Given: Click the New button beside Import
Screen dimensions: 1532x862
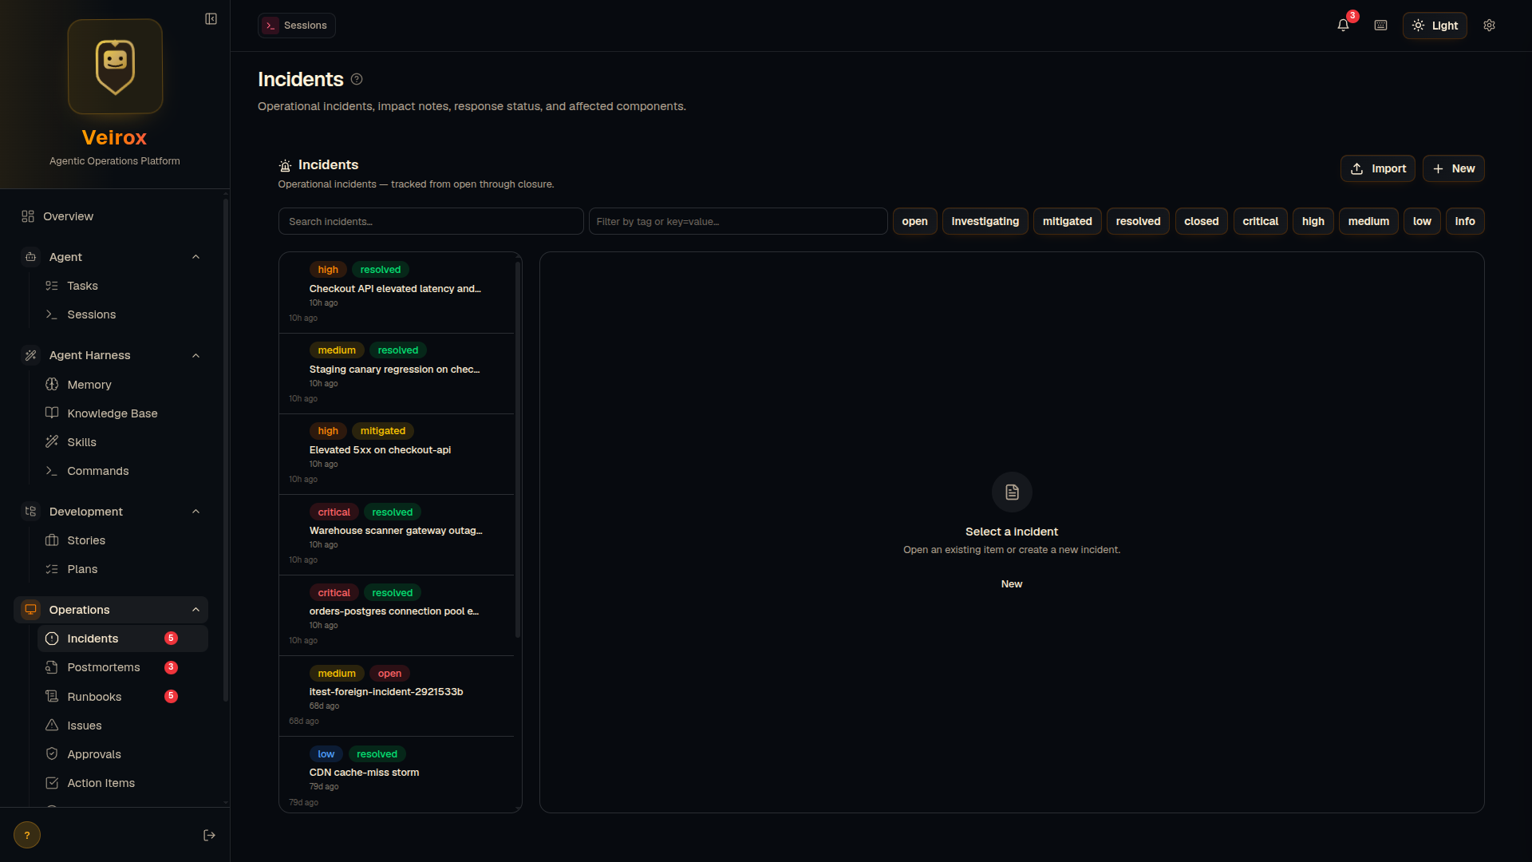Looking at the screenshot, I should pos(1454,168).
